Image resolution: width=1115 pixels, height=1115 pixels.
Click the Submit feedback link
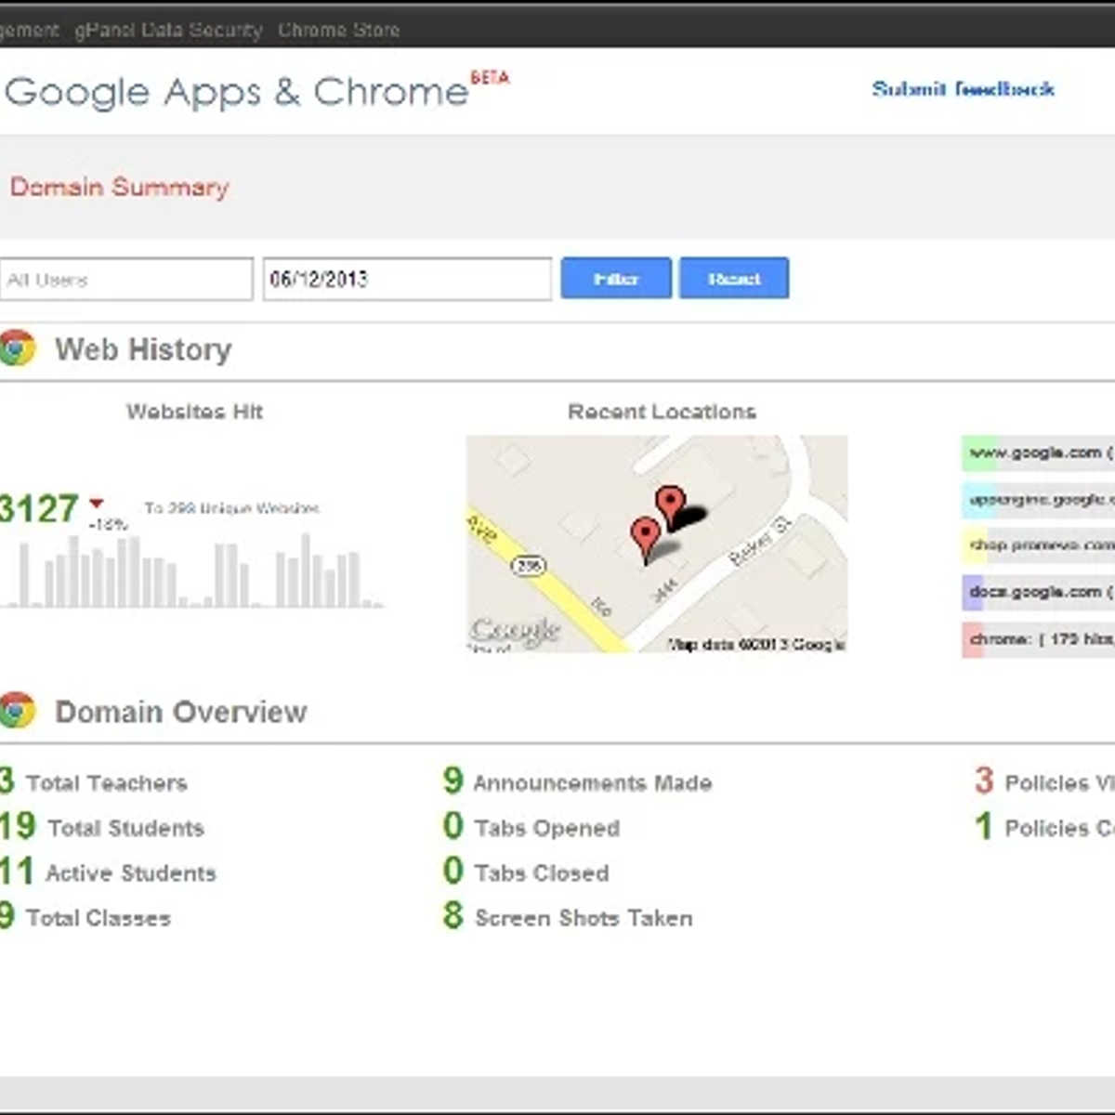(963, 89)
